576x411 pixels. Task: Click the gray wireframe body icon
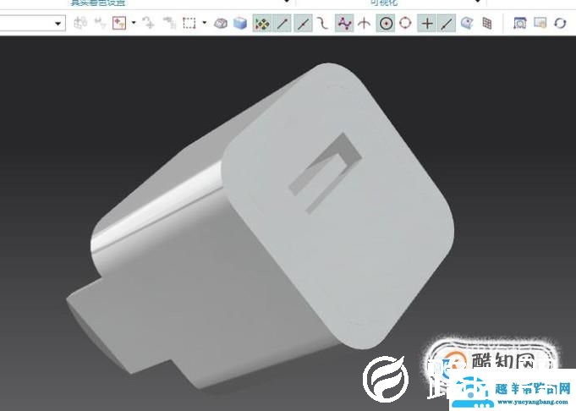[221, 24]
